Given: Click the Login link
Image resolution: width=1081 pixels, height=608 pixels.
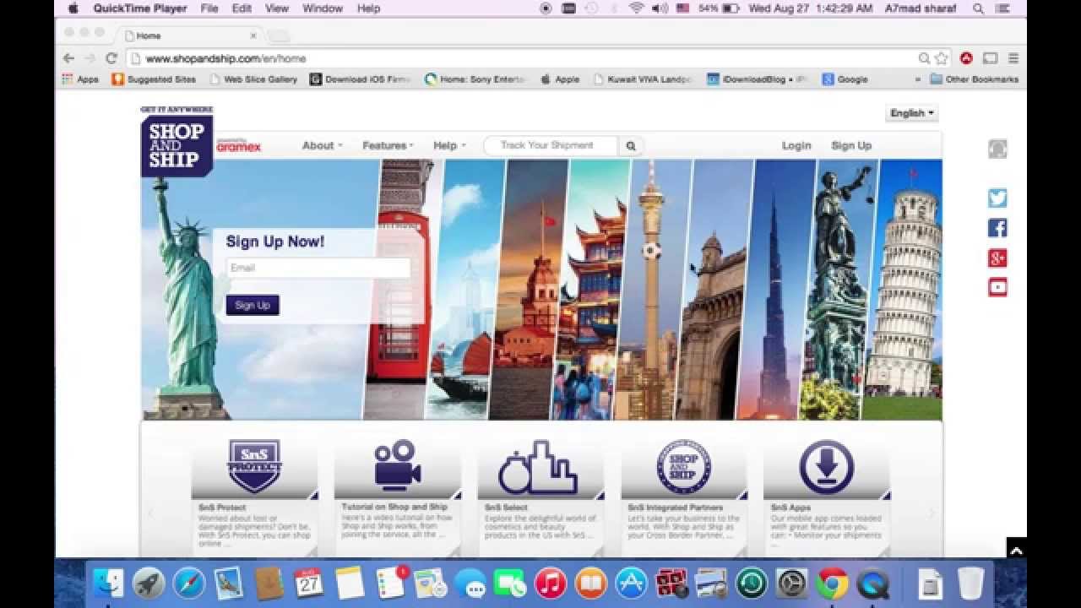Looking at the screenshot, I should tap(796, 146).
